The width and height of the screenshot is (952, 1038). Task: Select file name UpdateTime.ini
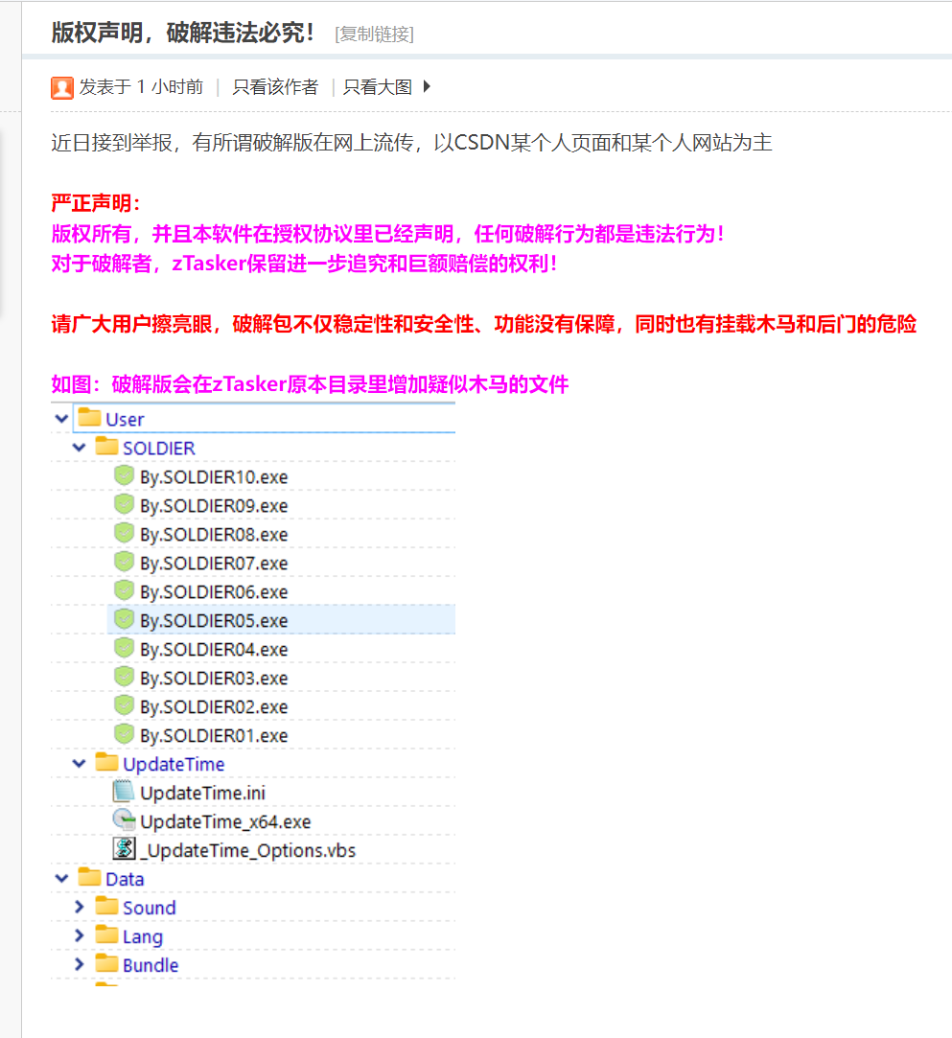(202, 793)
